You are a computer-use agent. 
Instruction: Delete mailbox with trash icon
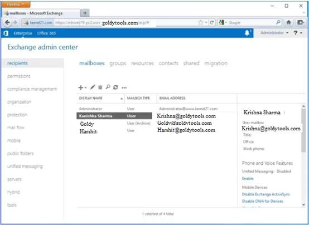(x=100, y=87)
